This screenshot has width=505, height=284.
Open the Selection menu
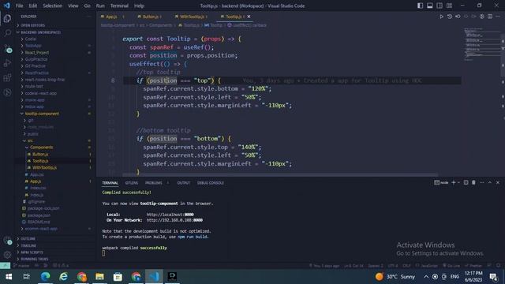[53, 6]
